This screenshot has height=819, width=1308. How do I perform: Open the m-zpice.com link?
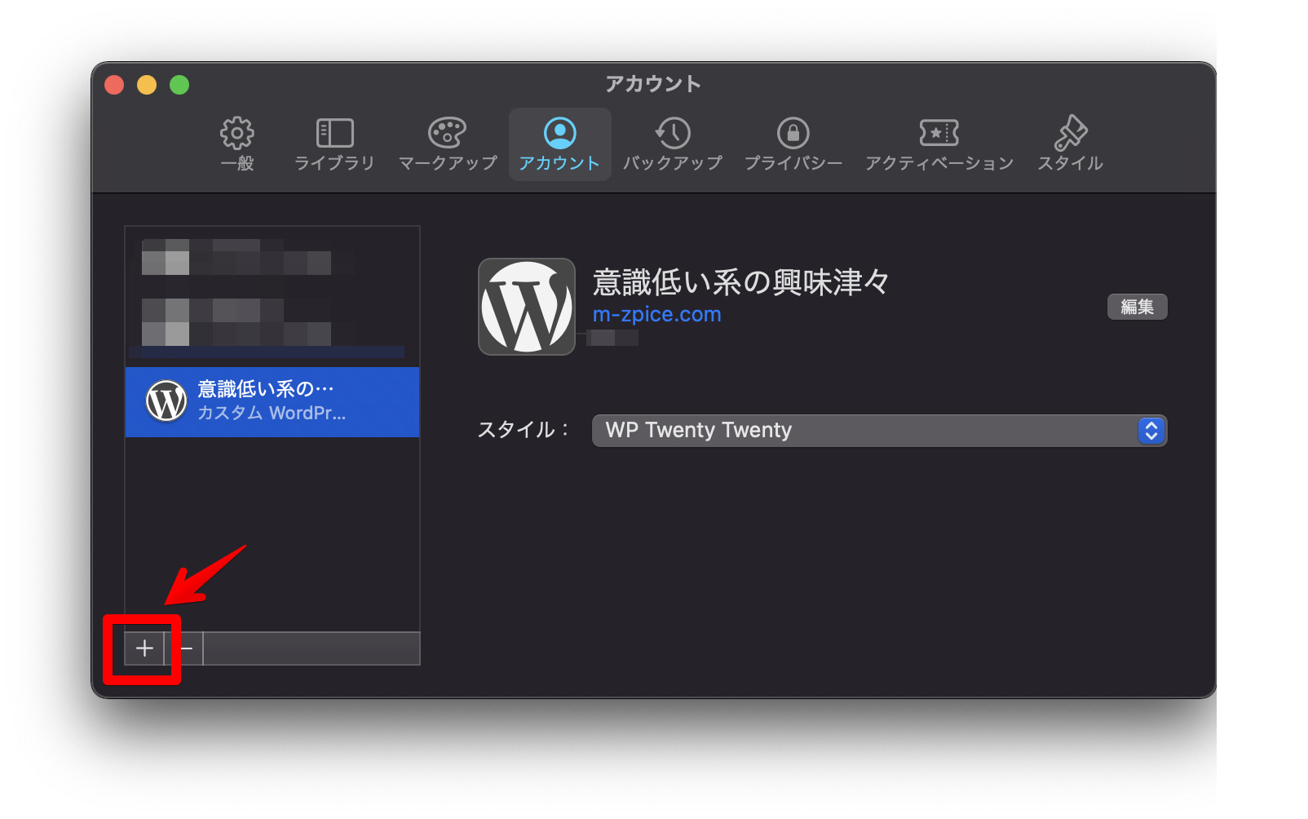[656, 314]
